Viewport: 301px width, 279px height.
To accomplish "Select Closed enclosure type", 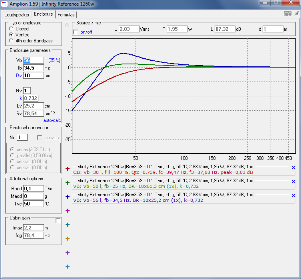I will [19, 29].
